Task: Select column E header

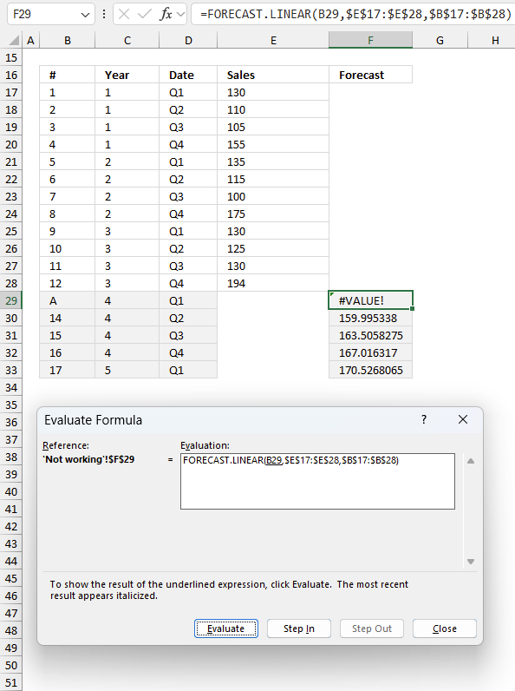Action: 273,41
